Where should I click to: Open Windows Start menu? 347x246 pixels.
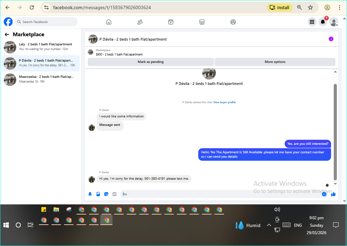[x=6, y=225]
